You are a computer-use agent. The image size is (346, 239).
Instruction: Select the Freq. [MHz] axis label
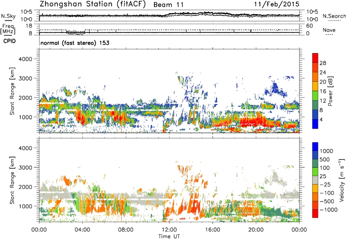pyautogui.click(x=8, y=29)
